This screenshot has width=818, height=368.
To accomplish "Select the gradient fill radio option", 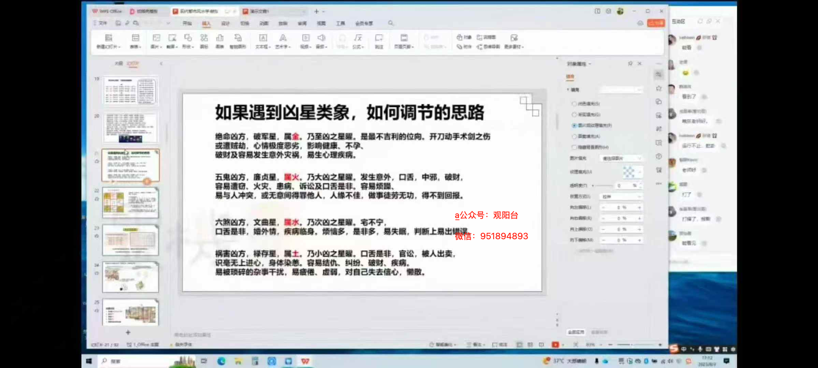I will coord(574,114).
